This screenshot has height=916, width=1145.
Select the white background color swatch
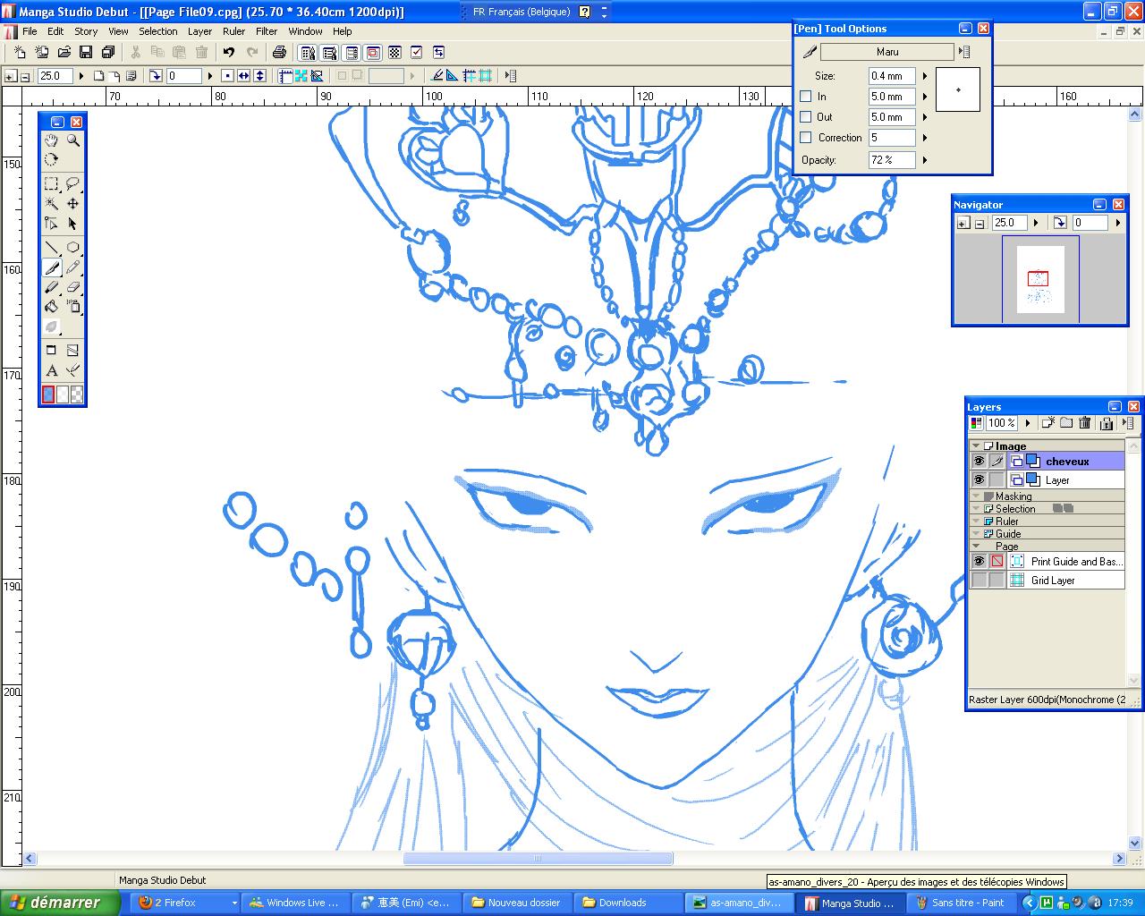click(63, 394)
